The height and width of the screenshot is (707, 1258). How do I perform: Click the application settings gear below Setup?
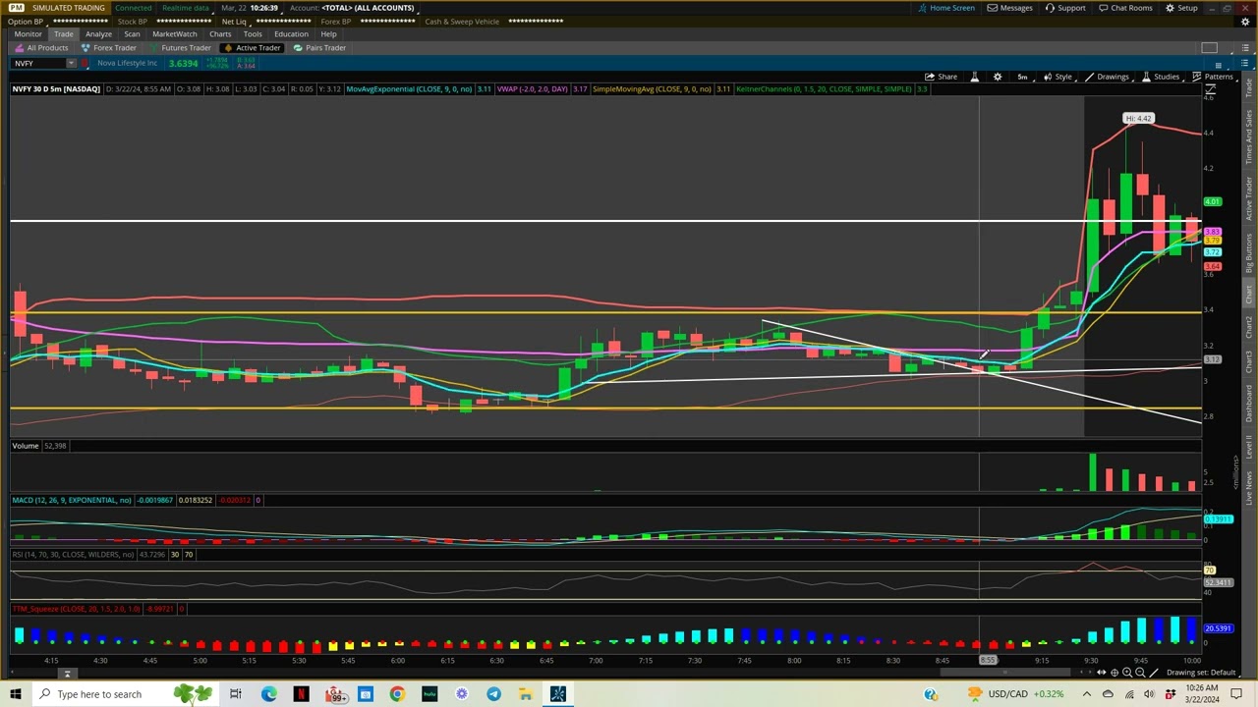pos(1245,22)
